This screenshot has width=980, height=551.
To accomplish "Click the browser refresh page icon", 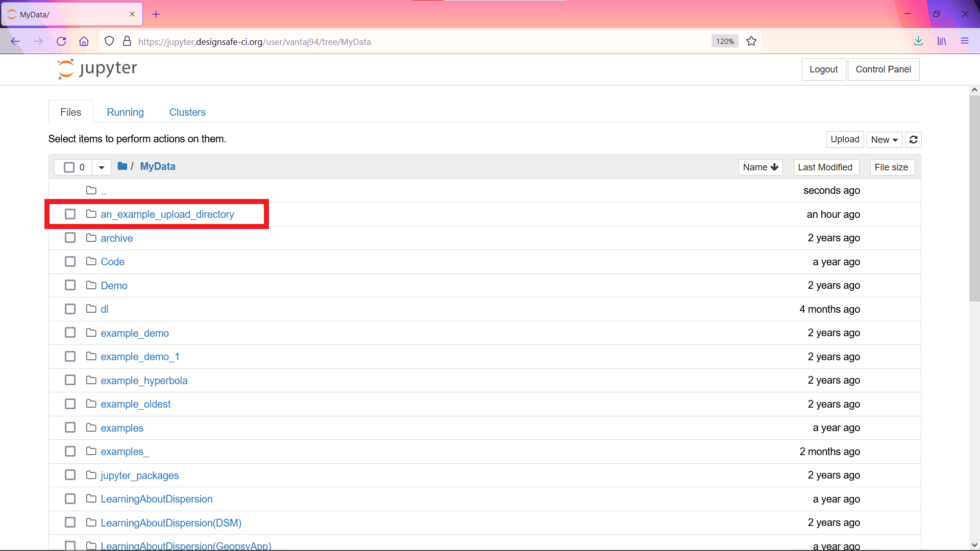I will [x=61, y=41].
